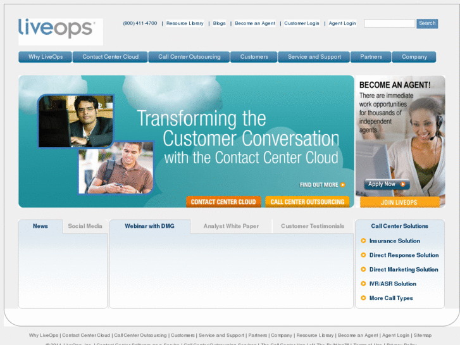Click the arrow icon on the Apply Now button
Image resolution: width=460 pixels, height=345 pixels.
pos(403,184)
